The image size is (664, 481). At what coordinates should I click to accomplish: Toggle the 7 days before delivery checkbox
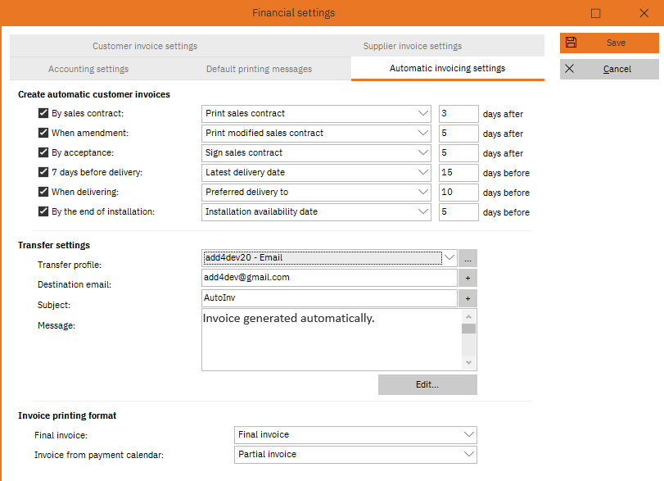tap(43, 172)
